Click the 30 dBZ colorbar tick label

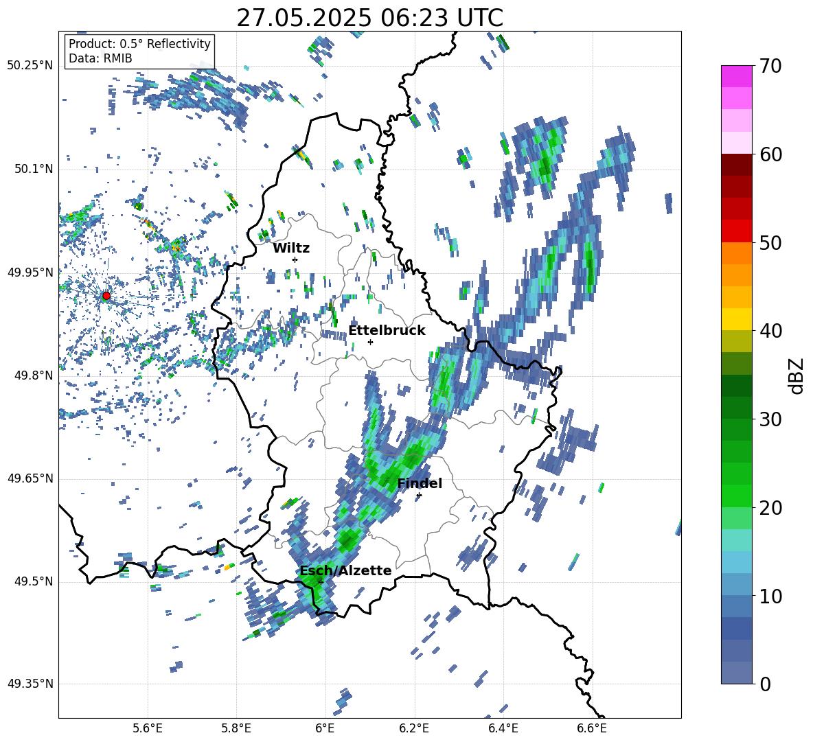tap(770, 419)
